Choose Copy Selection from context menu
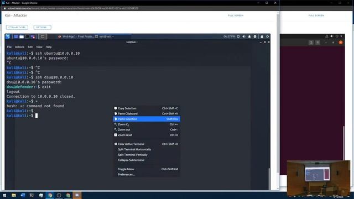 point(147,108)
